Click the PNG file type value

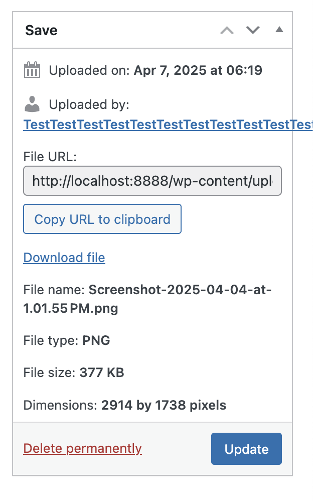(96, 341)
